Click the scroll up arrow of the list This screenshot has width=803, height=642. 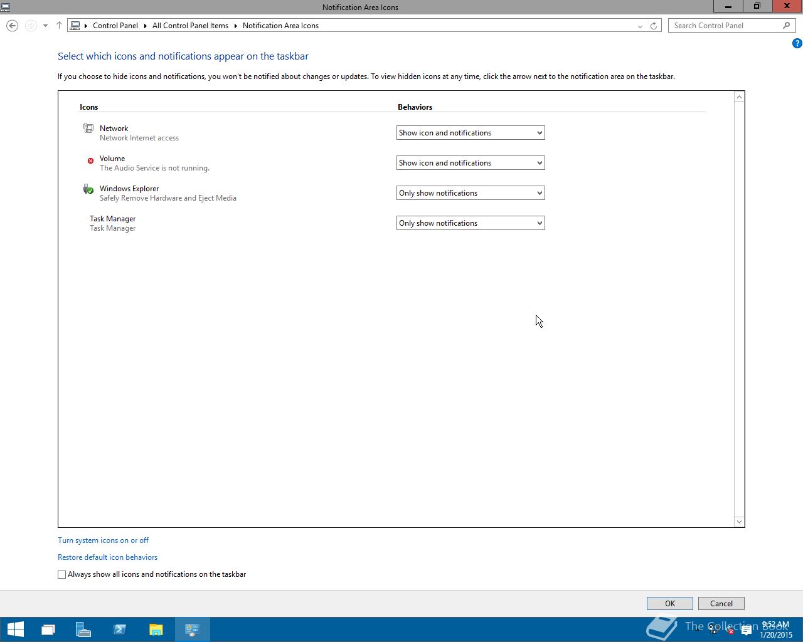click(739, 97)
